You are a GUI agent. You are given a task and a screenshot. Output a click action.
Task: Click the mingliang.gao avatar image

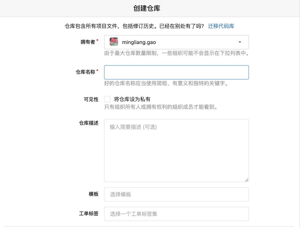(x=114, y=42)
